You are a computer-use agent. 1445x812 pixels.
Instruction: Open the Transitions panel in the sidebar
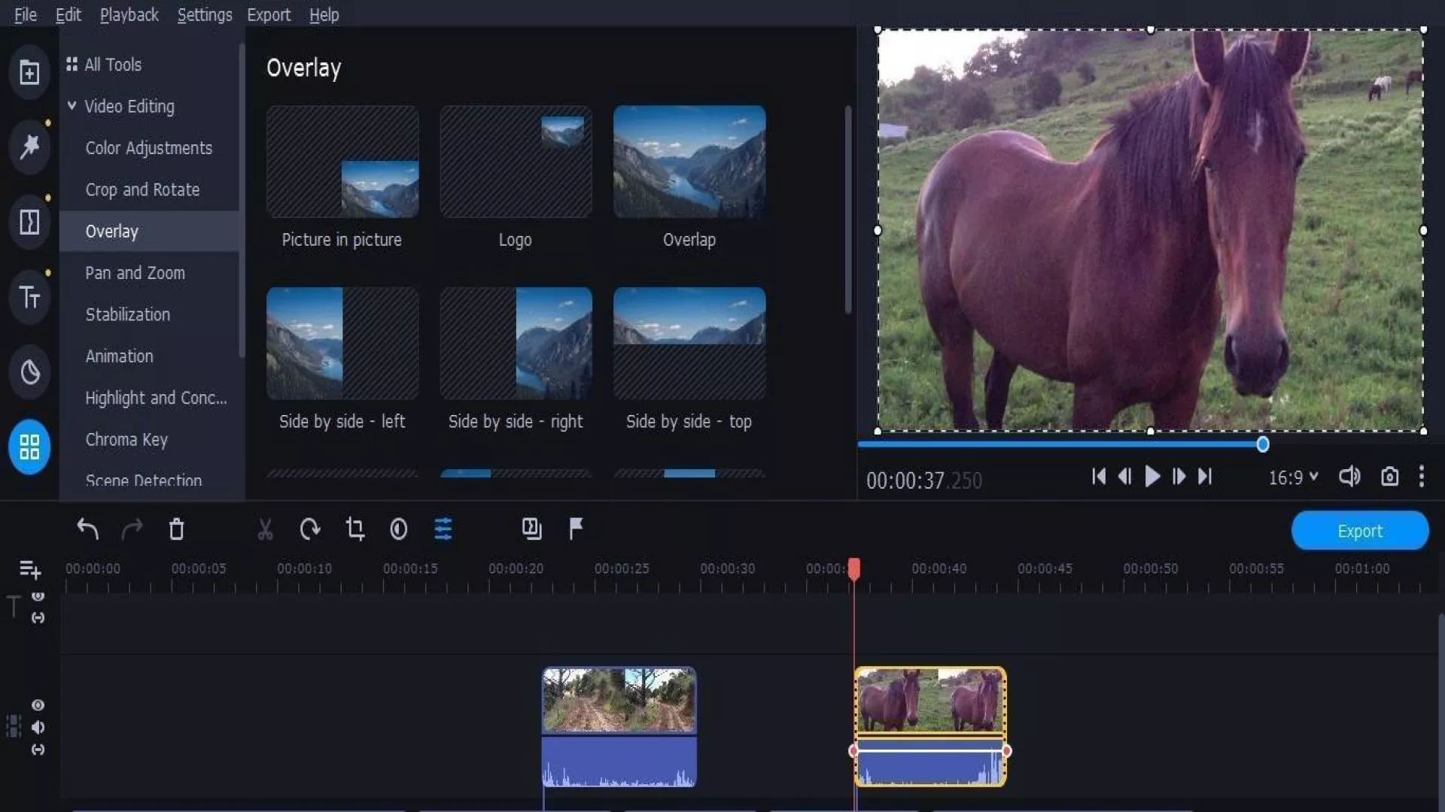click(x=29, y=222)
